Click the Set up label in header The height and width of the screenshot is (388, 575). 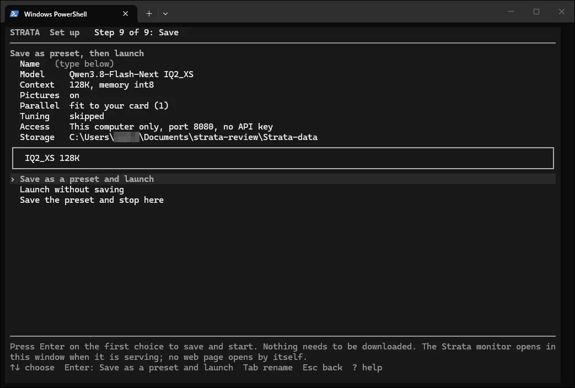[65, 33]
